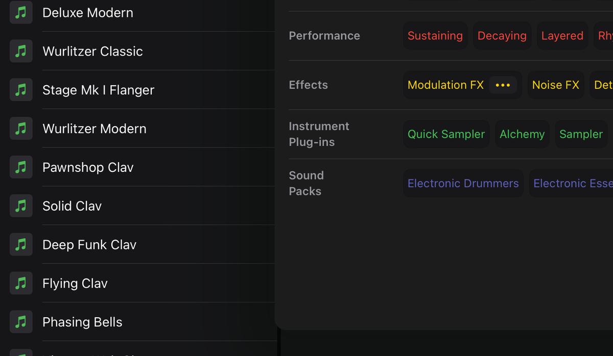Toggle the Modulation FX effects filter
This screenshot has height=356, width=613.
(445, 85)
